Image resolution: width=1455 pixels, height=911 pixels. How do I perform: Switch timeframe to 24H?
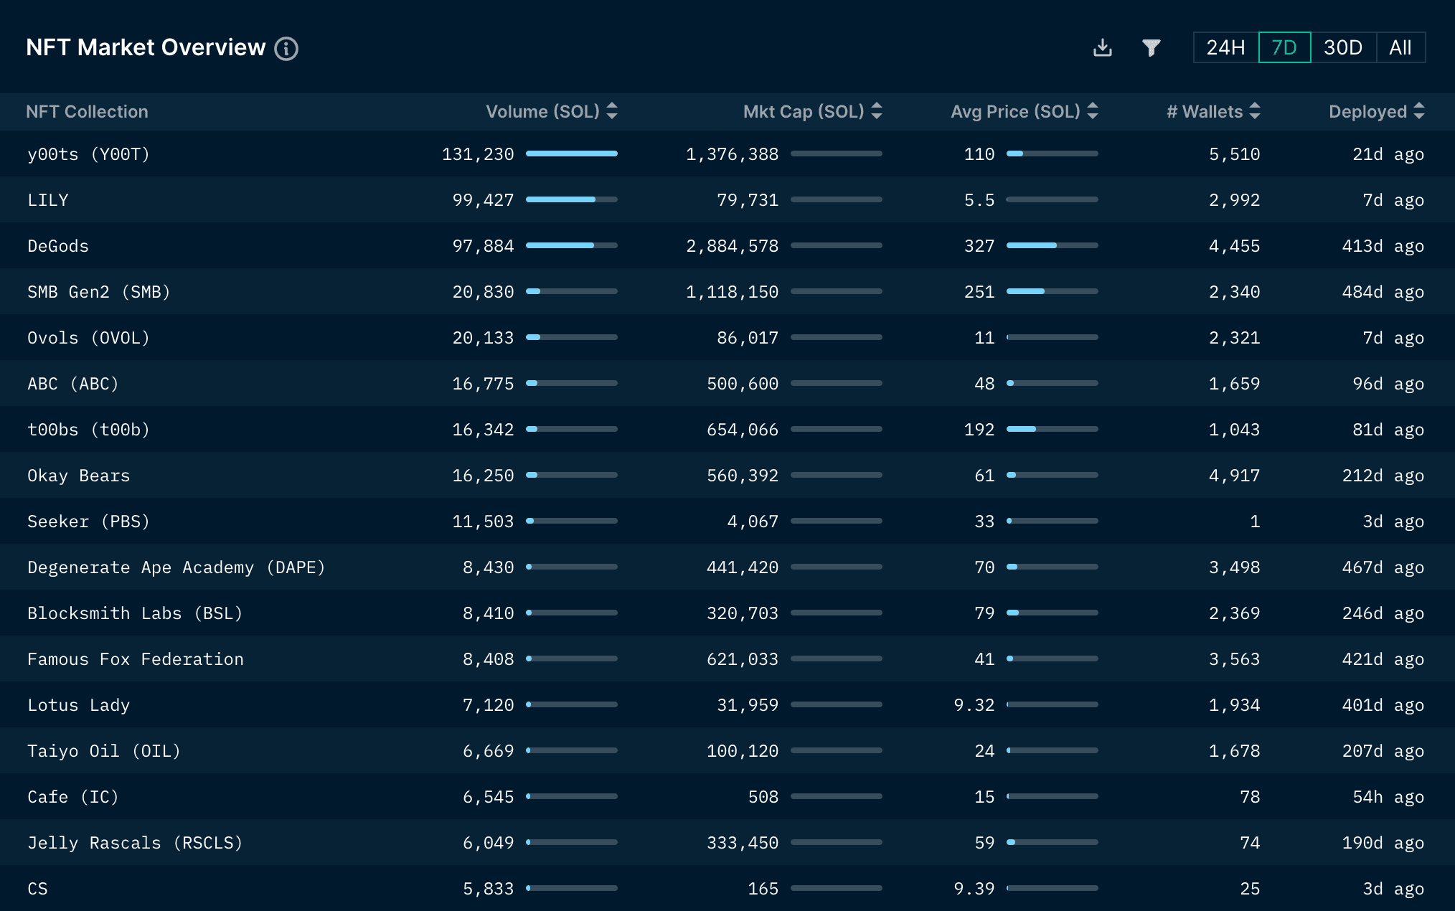[x=1225, y=48]
